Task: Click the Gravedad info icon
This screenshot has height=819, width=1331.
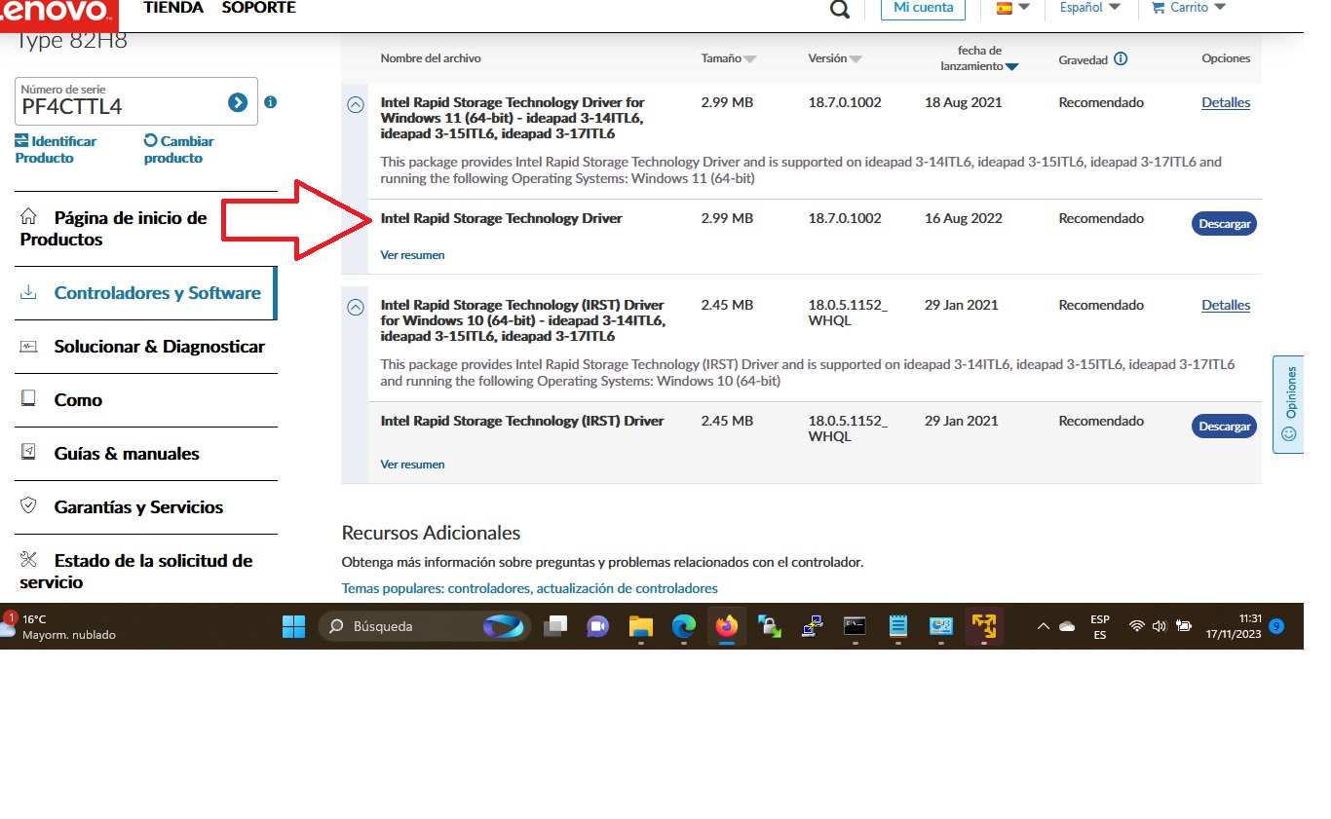Action: [x=1121, y=58]
